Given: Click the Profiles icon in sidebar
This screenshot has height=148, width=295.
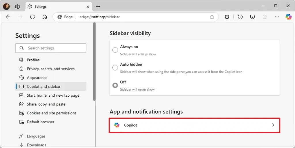Looking at the screenshot, I should coord(21,60).
